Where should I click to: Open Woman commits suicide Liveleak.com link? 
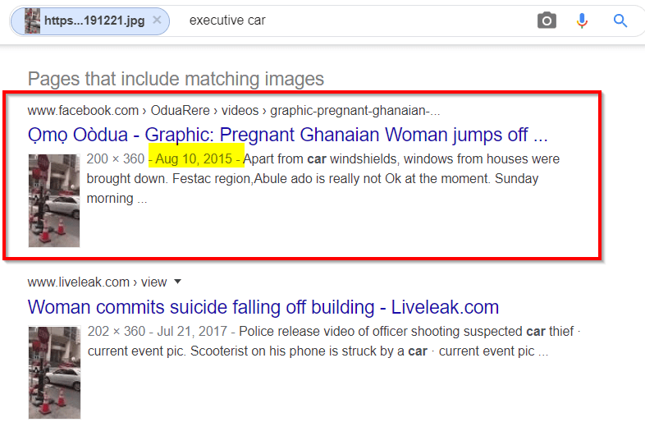(263, 307)
